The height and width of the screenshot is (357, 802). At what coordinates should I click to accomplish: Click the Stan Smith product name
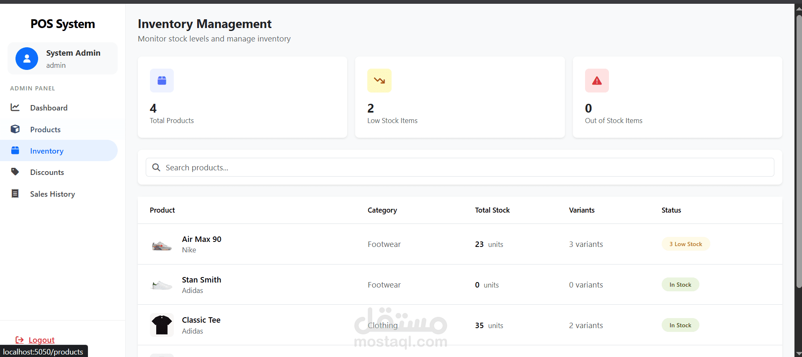pyautogui.click(x=201, y=280)
